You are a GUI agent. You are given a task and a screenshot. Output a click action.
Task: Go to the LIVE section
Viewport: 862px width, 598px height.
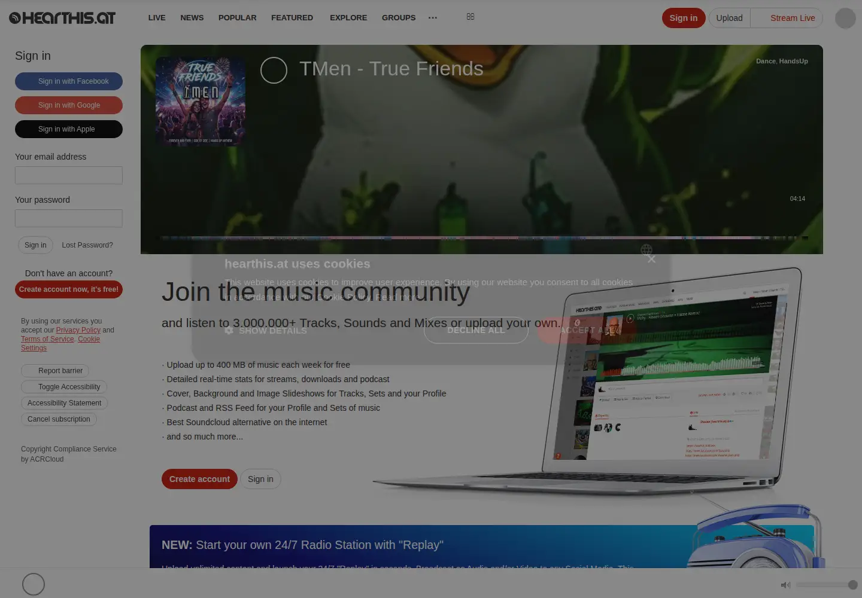click(x=157, y=18)
